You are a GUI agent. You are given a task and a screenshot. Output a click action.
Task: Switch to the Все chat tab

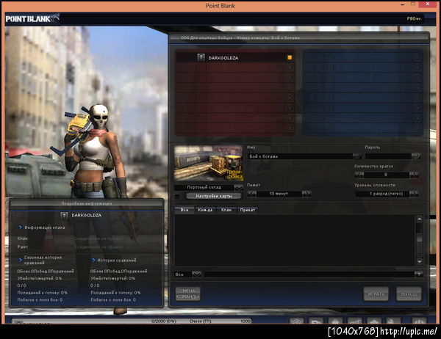pos(184,210)
